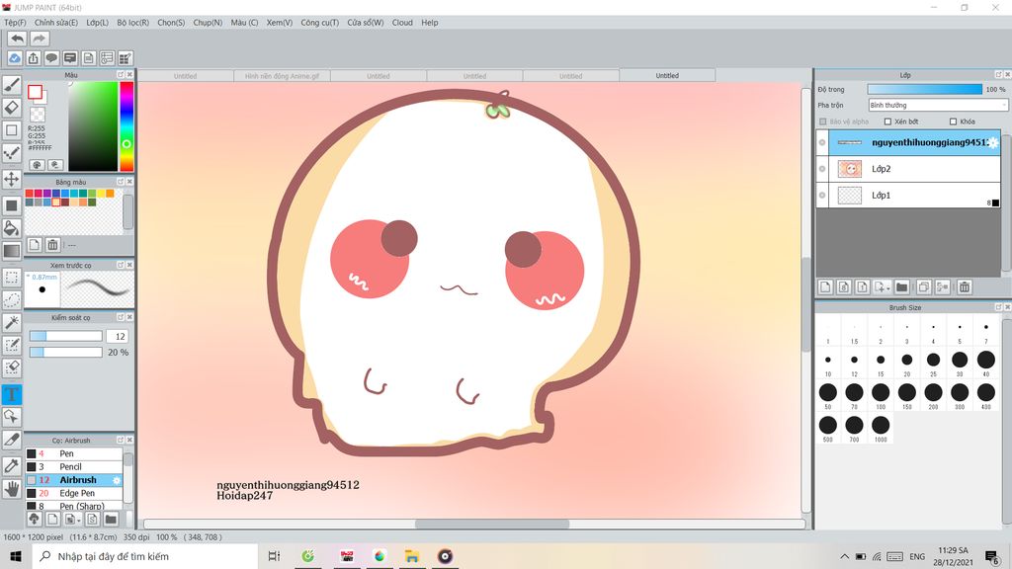Select the rectangular Select tool
The image size is (1012, 569).
(12, 278)
